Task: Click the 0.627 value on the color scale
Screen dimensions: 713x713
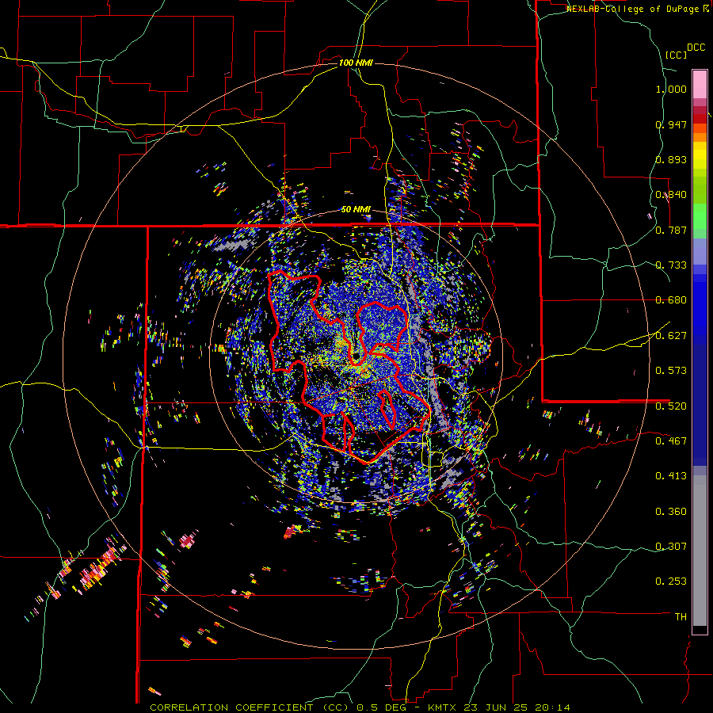Action: point(671,336)
